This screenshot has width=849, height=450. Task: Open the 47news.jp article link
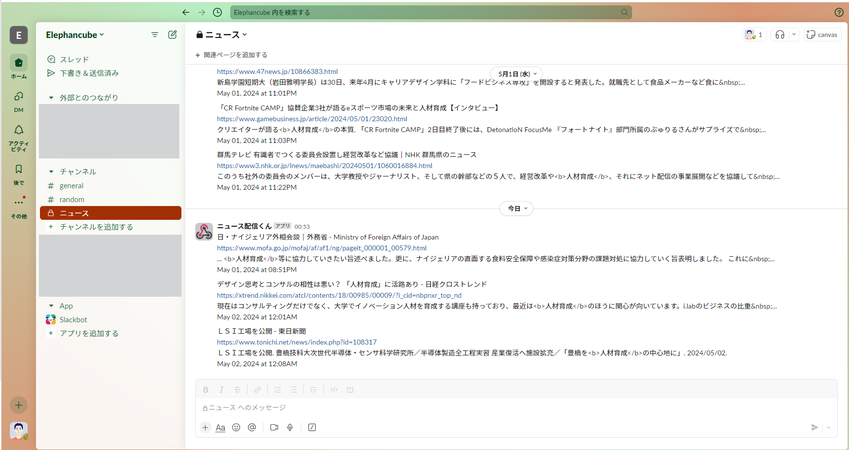[277, 71]
